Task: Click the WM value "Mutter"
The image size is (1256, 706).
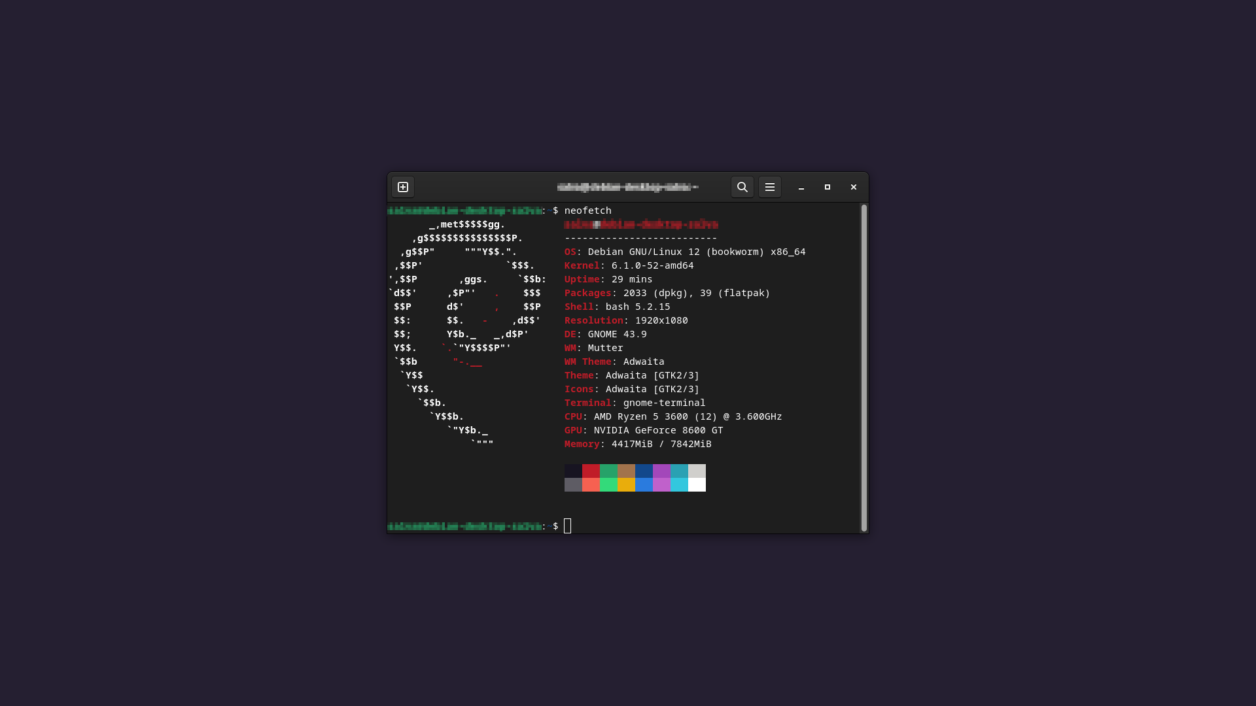Action: click(606, 348)
